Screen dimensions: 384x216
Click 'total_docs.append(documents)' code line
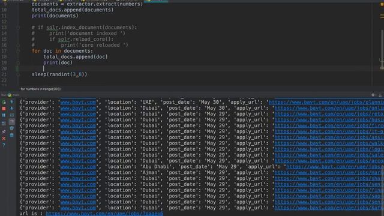tap(73, 10)
